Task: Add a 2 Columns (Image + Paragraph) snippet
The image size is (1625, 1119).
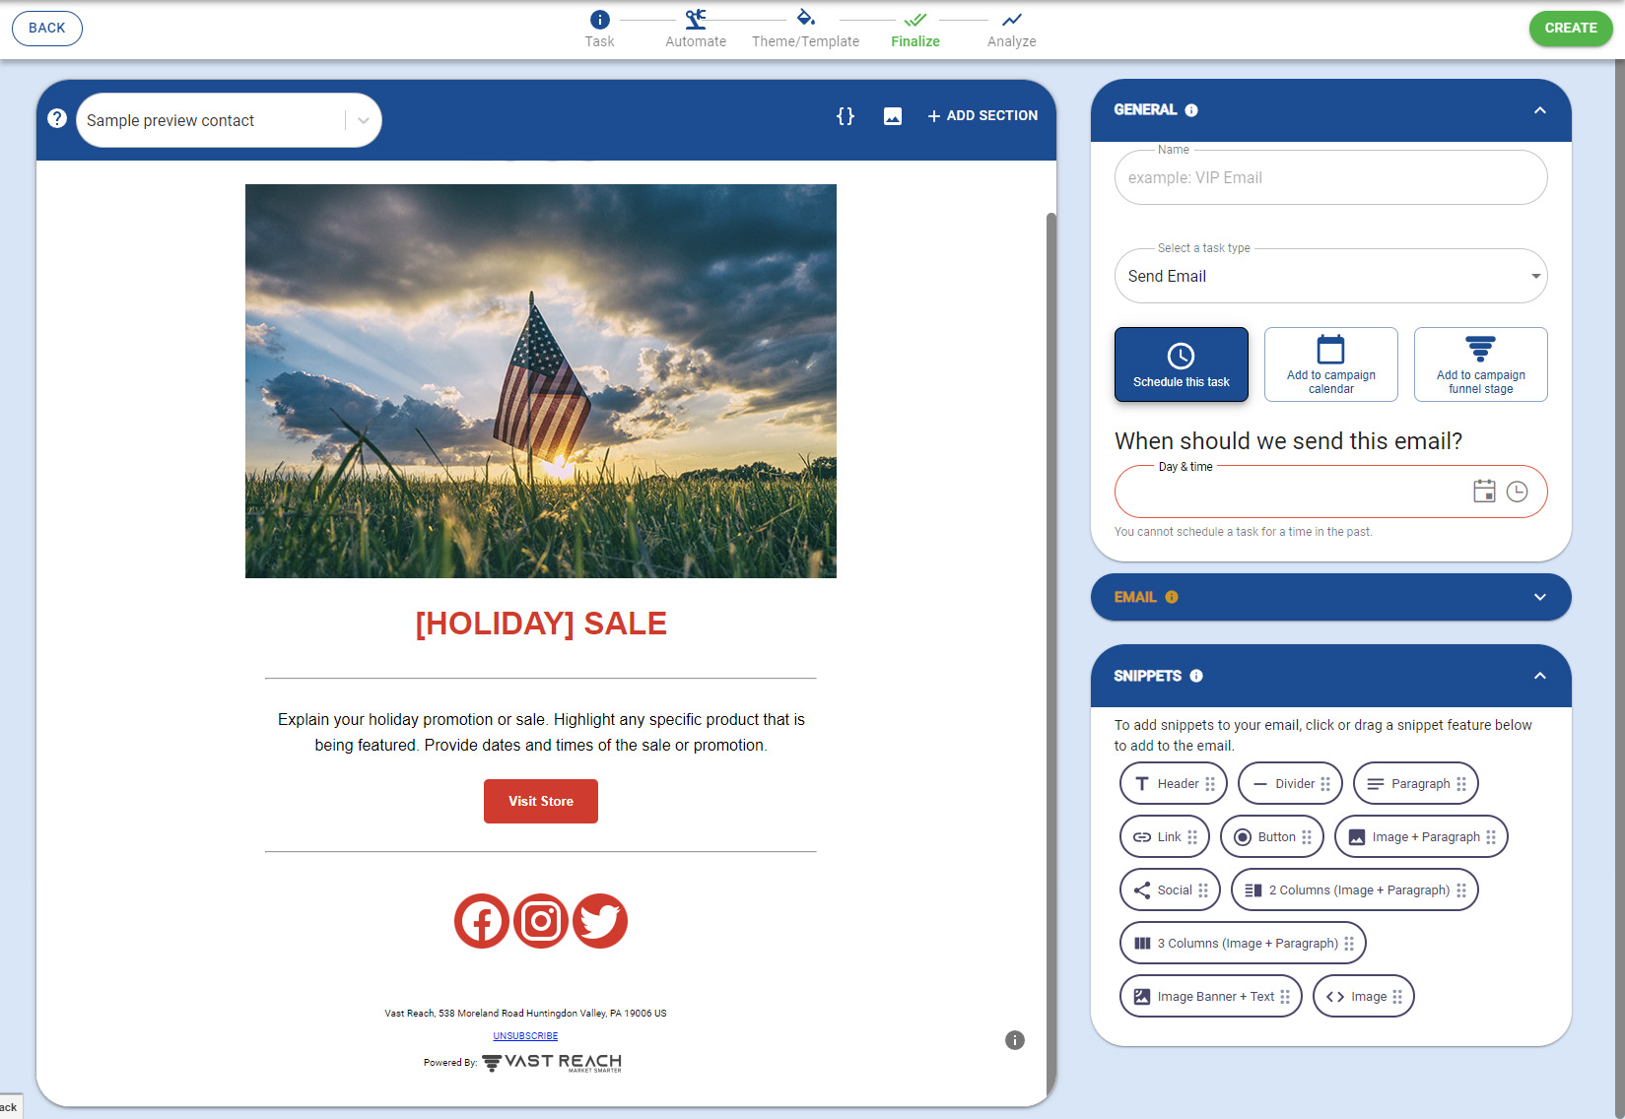Action: tap(1355, 890)
